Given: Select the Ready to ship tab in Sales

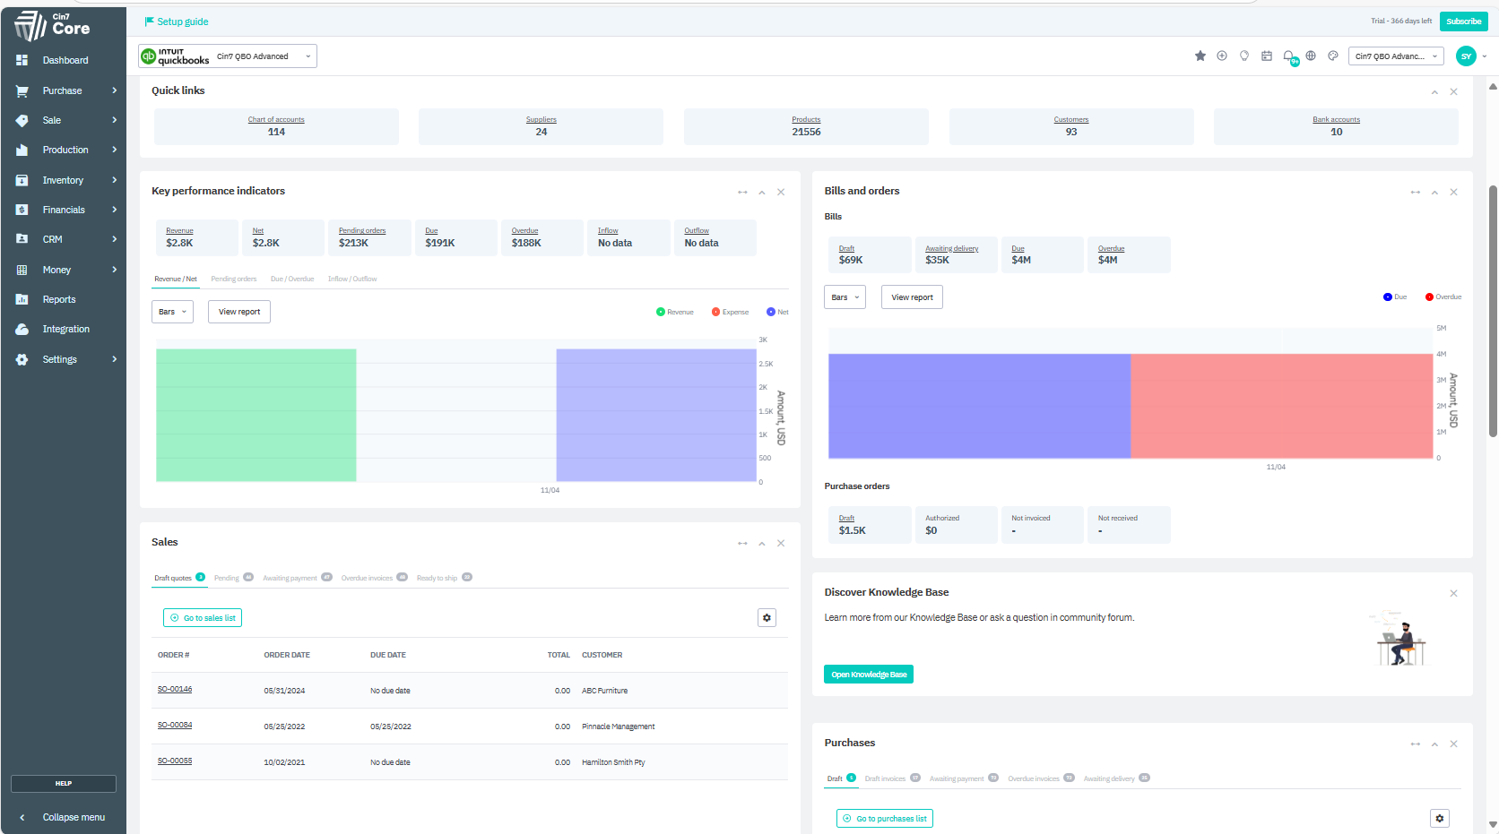Looking at the screenshot, I should point(444,578).
